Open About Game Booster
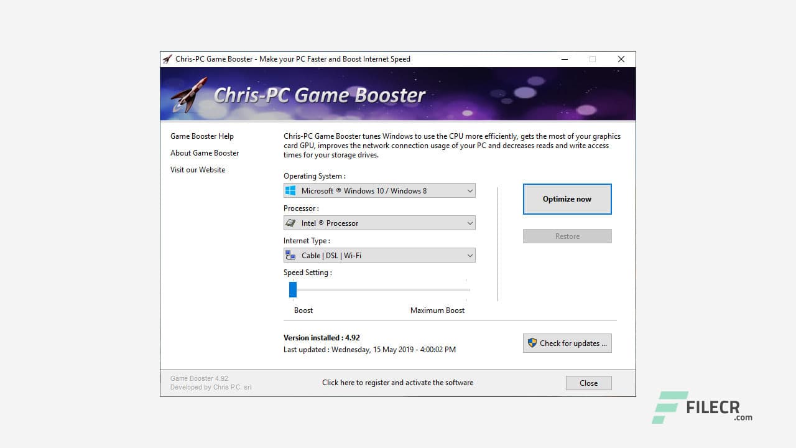Image resolution: width=796 pixels, height=448 pixels. click(205, 153)
